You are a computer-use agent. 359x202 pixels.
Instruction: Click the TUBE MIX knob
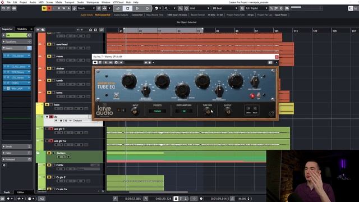[x=208, y=112]
